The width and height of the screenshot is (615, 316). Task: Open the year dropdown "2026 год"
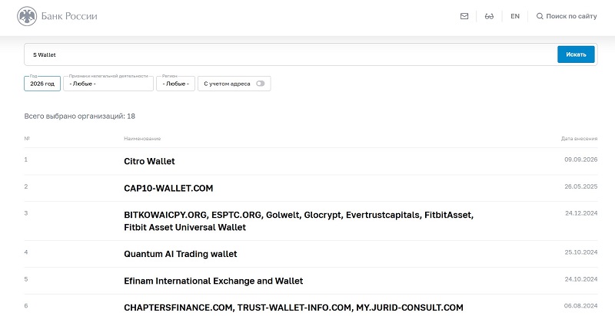point(42,84)
